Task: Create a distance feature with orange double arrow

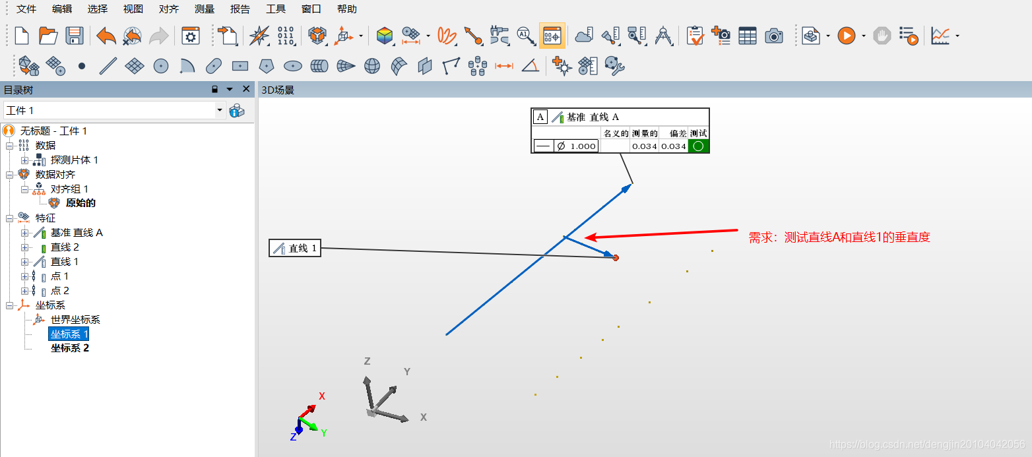Action: 504,66
